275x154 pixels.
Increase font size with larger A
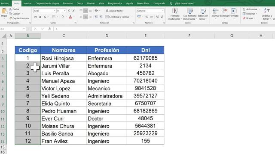69,11
